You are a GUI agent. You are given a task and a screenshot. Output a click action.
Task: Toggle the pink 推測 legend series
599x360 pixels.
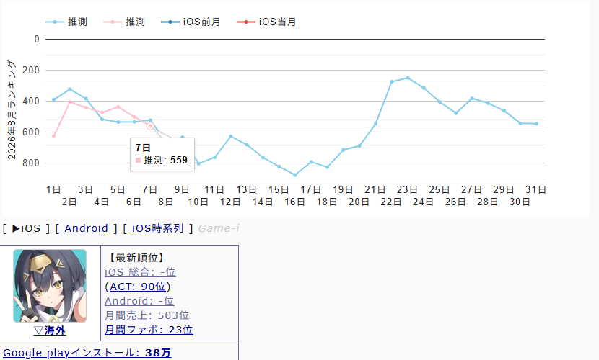click(x=124, y=22)
